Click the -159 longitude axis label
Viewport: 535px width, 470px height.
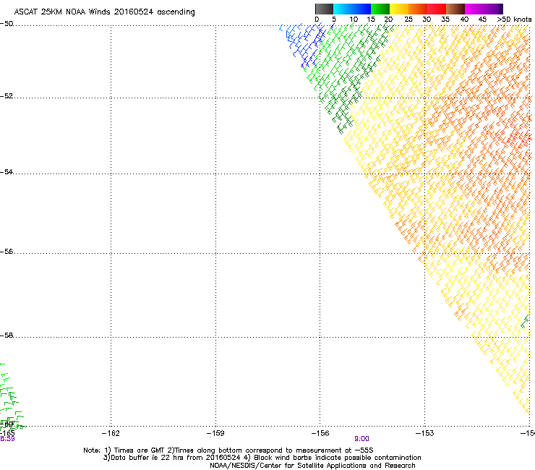(215, 433)
